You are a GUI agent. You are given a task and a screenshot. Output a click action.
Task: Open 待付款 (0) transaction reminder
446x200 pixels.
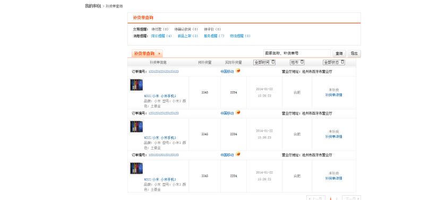point(160,29)
